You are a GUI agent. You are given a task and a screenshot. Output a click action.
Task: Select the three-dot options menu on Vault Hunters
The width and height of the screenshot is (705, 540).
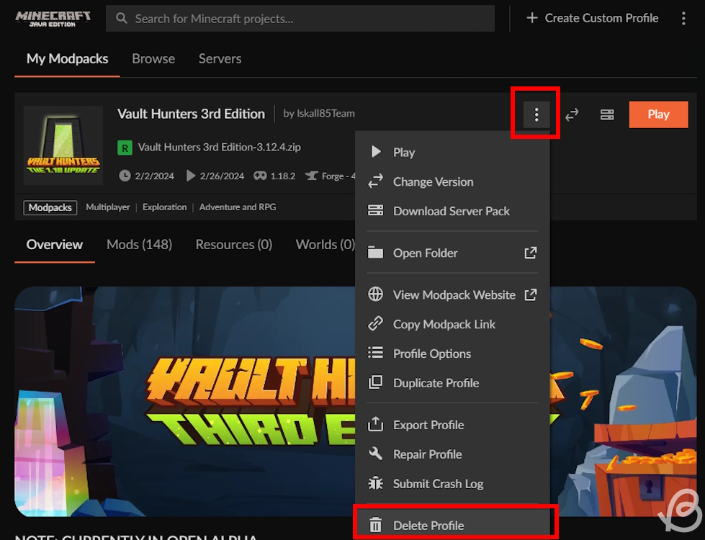point(535,114)
